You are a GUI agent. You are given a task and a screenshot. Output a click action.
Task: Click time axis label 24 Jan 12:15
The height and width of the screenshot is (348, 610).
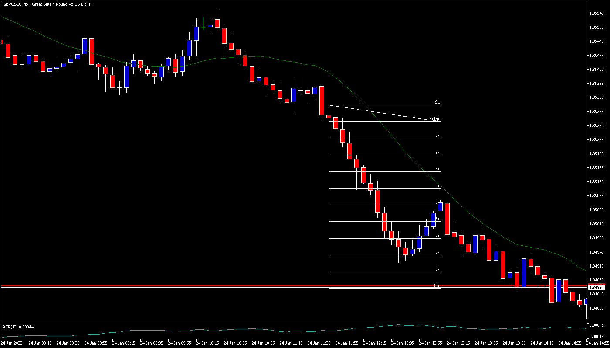coord(375,343)
